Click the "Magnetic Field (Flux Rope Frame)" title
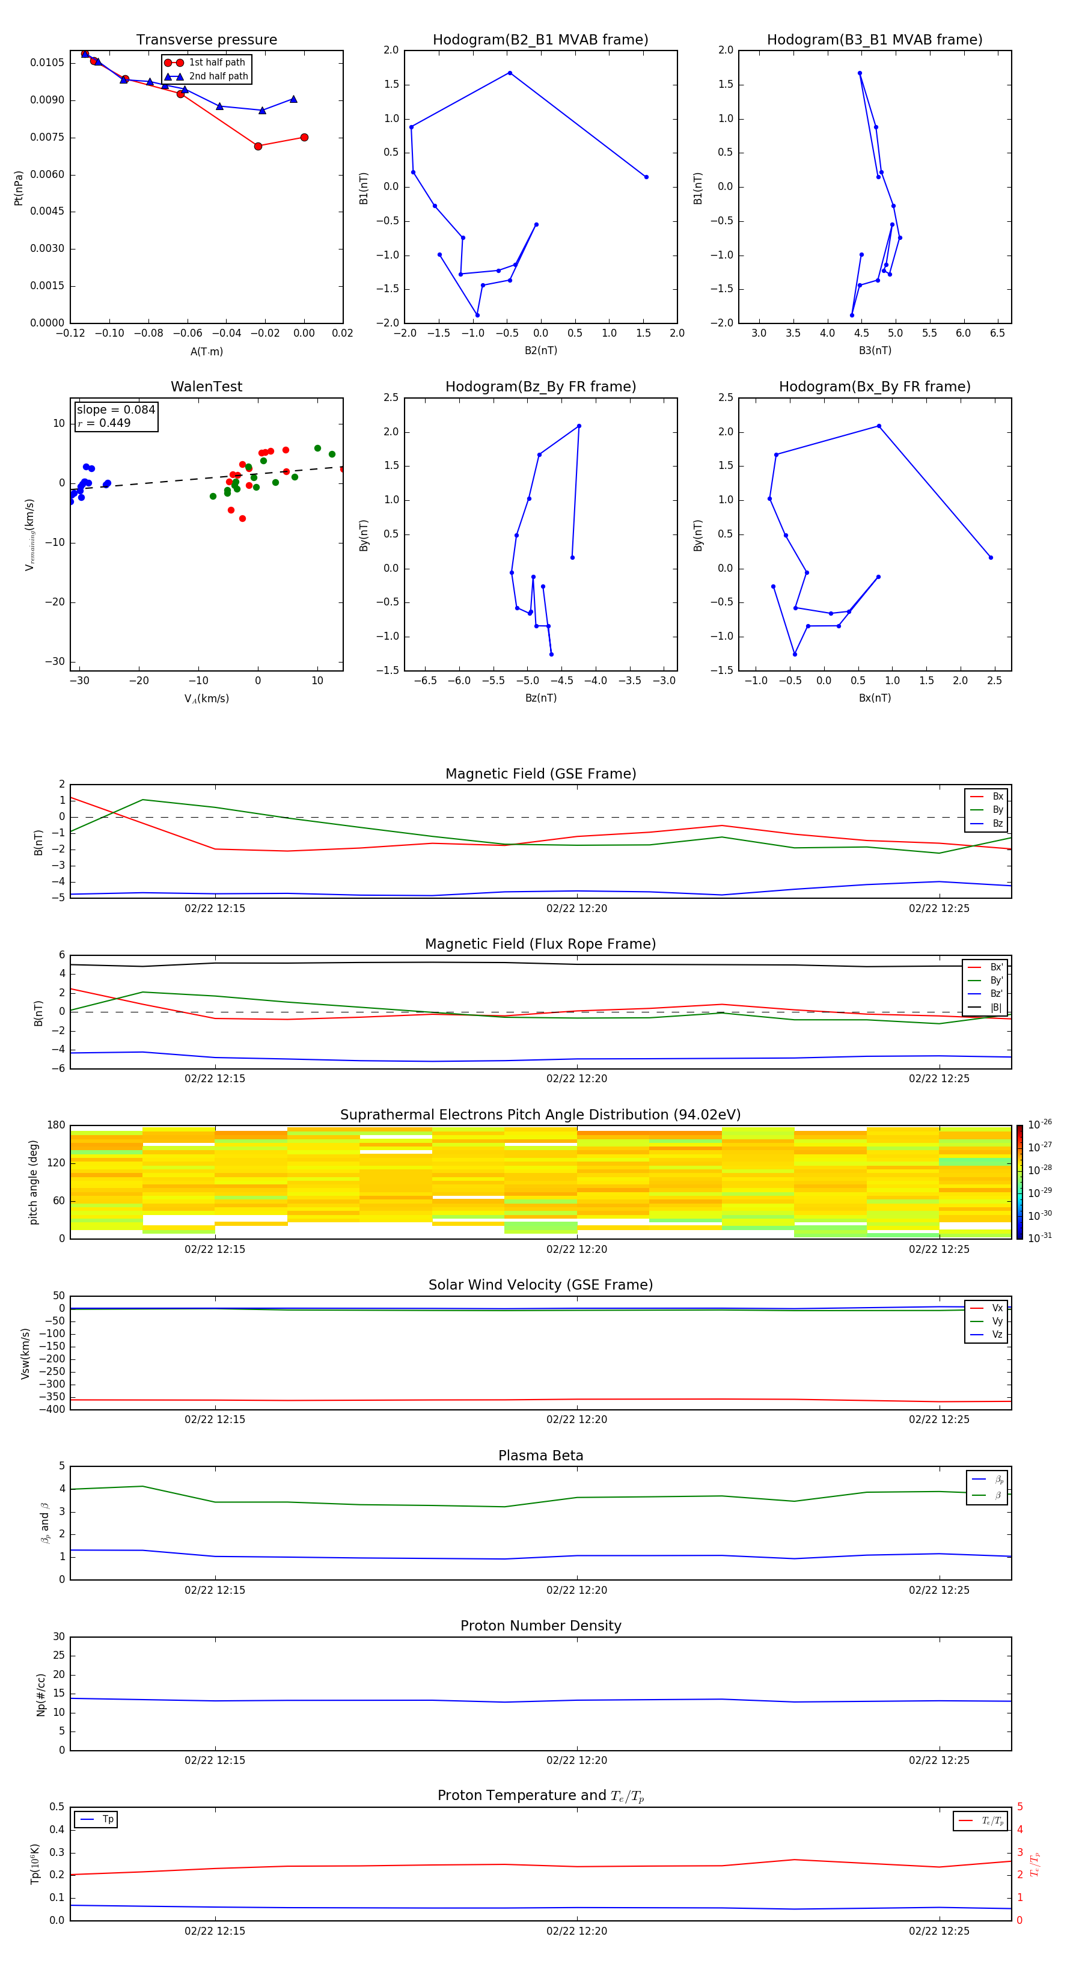Screen dimensions: 1082x1984 [540, 945]
